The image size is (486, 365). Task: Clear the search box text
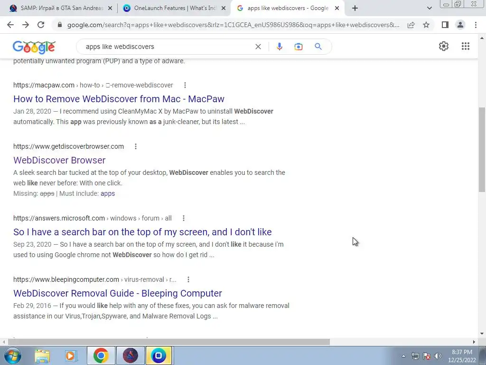[258, 47]
